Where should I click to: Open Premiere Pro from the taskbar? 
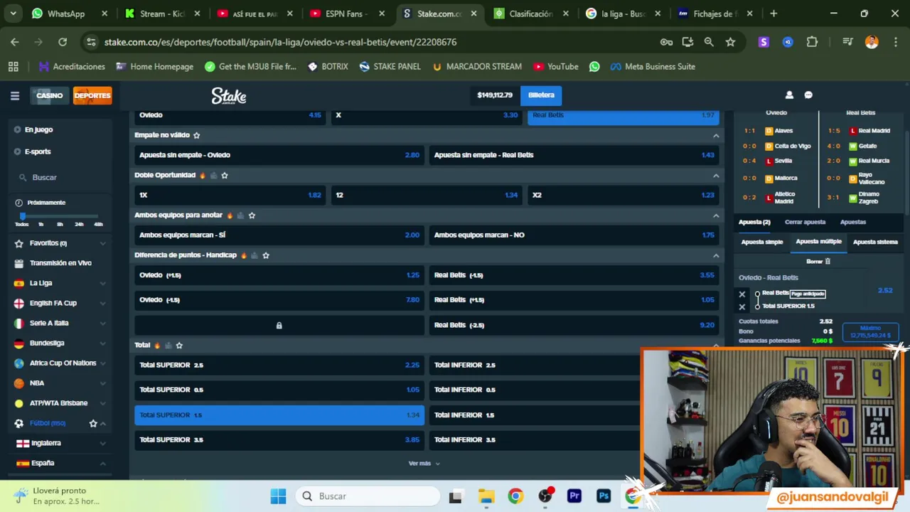pos(574,496)
